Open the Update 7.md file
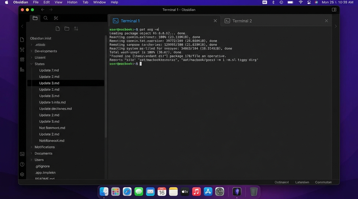358x199 pixels. click(x=49, y=70)
